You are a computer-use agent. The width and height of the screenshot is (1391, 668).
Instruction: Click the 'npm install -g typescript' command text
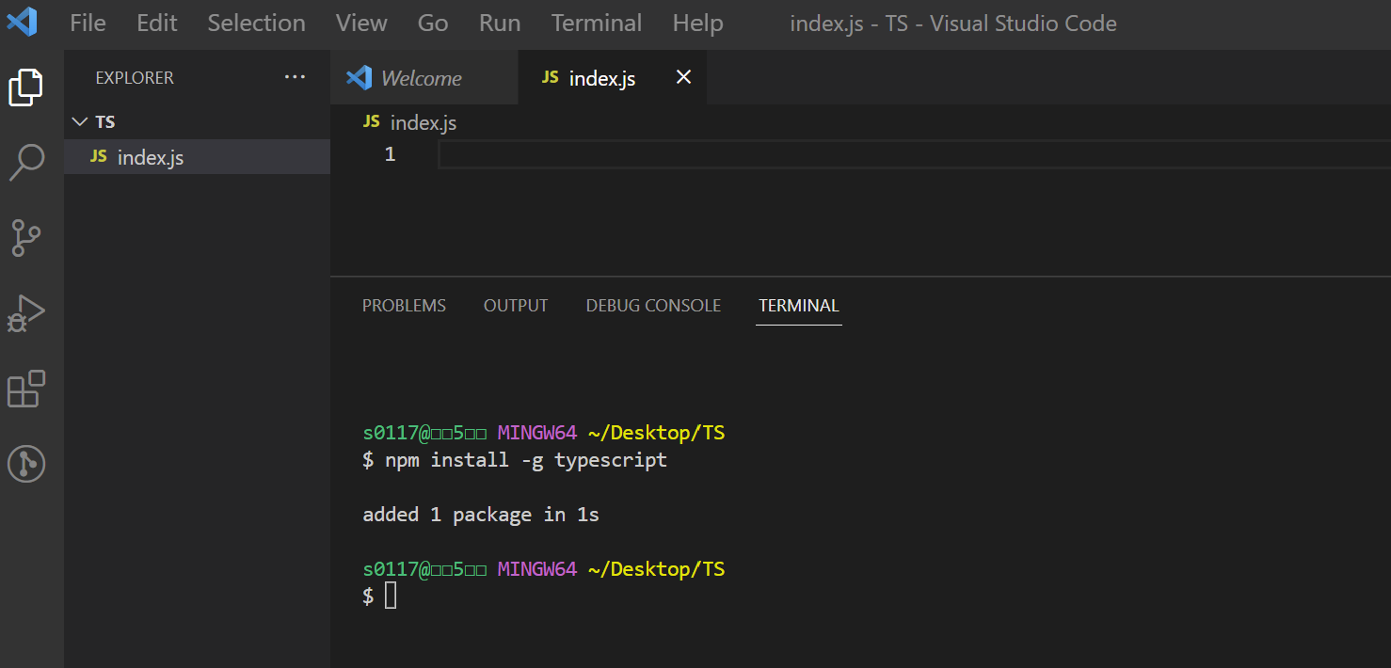point(526,460)
